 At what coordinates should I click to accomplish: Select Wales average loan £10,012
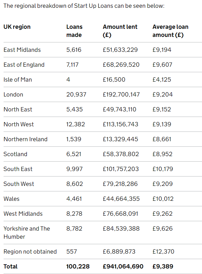click(x=163, y=199)
